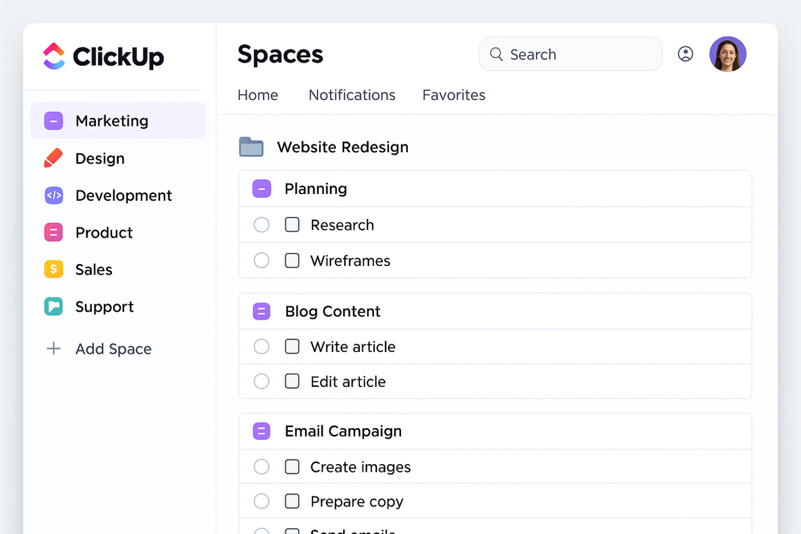This screenshot has height=534, width=801.
Task: Click the ClickUp logo icon
Action: point(54,56)
